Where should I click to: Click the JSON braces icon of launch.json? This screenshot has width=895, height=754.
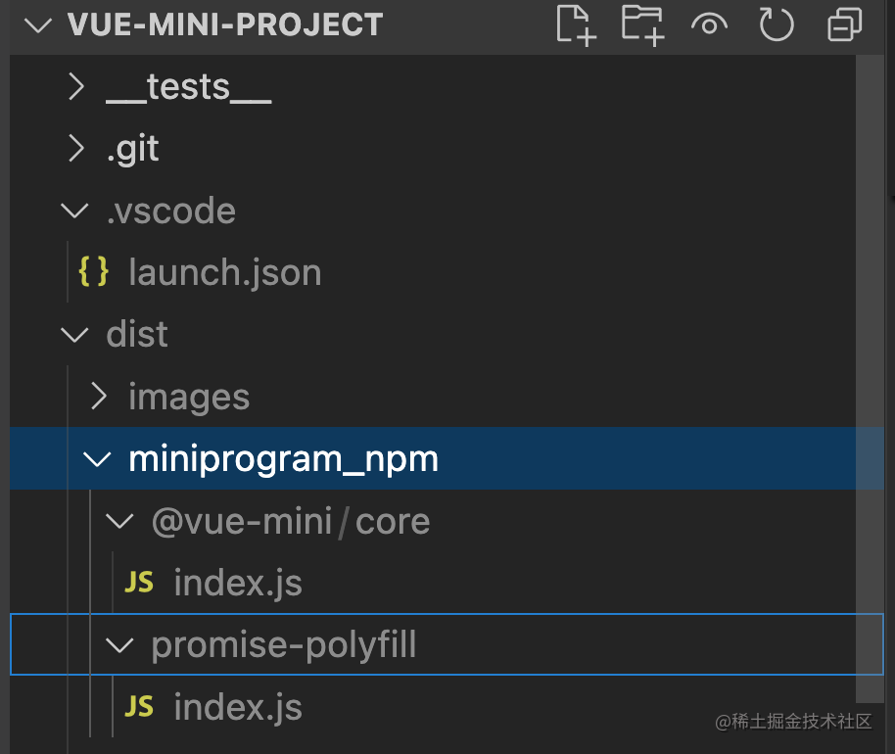[x=94, y=271]
